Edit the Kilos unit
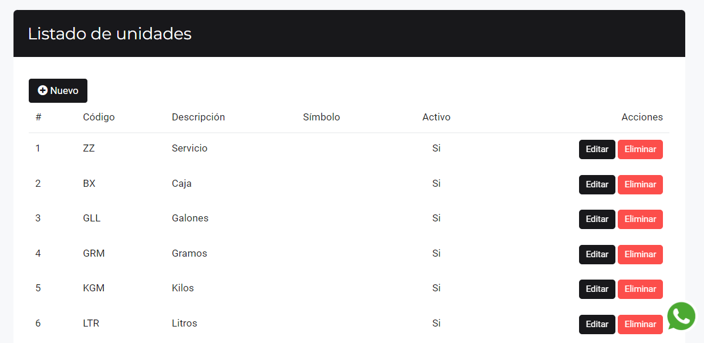The image size is (704, 343). (597, 289)
